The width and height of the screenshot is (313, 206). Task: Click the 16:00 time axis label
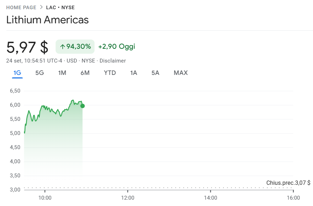293,198
